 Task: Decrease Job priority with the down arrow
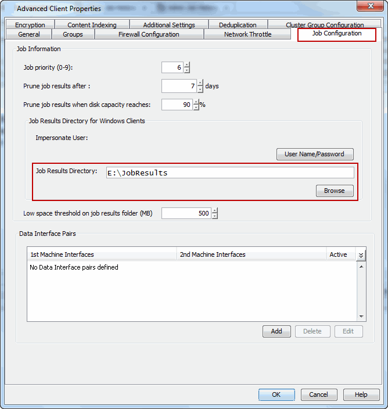point(186,70)
